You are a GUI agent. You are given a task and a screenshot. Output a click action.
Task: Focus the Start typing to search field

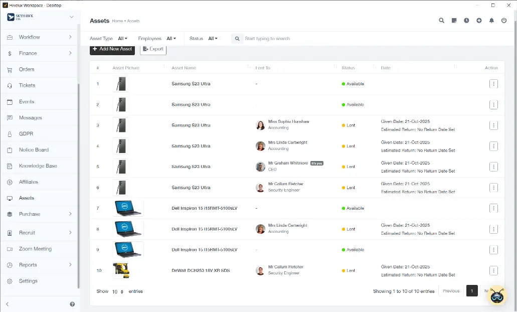click(x=285, y=39)
